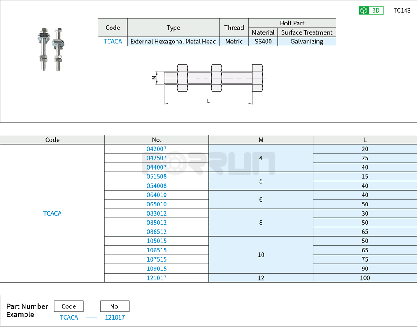Select part number 054008
Screen dimensions: 417x327
156,186
